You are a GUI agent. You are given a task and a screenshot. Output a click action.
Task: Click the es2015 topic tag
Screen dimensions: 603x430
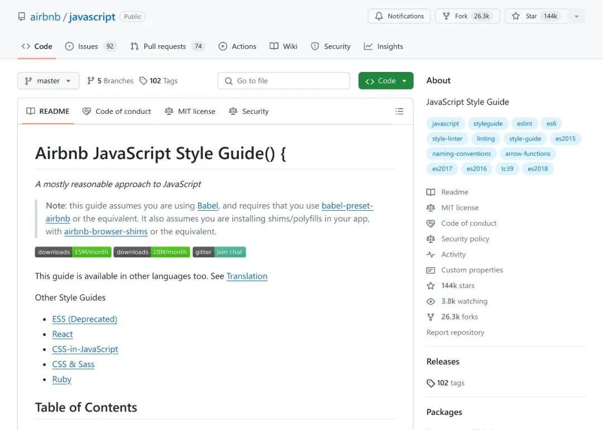[565, 139]
